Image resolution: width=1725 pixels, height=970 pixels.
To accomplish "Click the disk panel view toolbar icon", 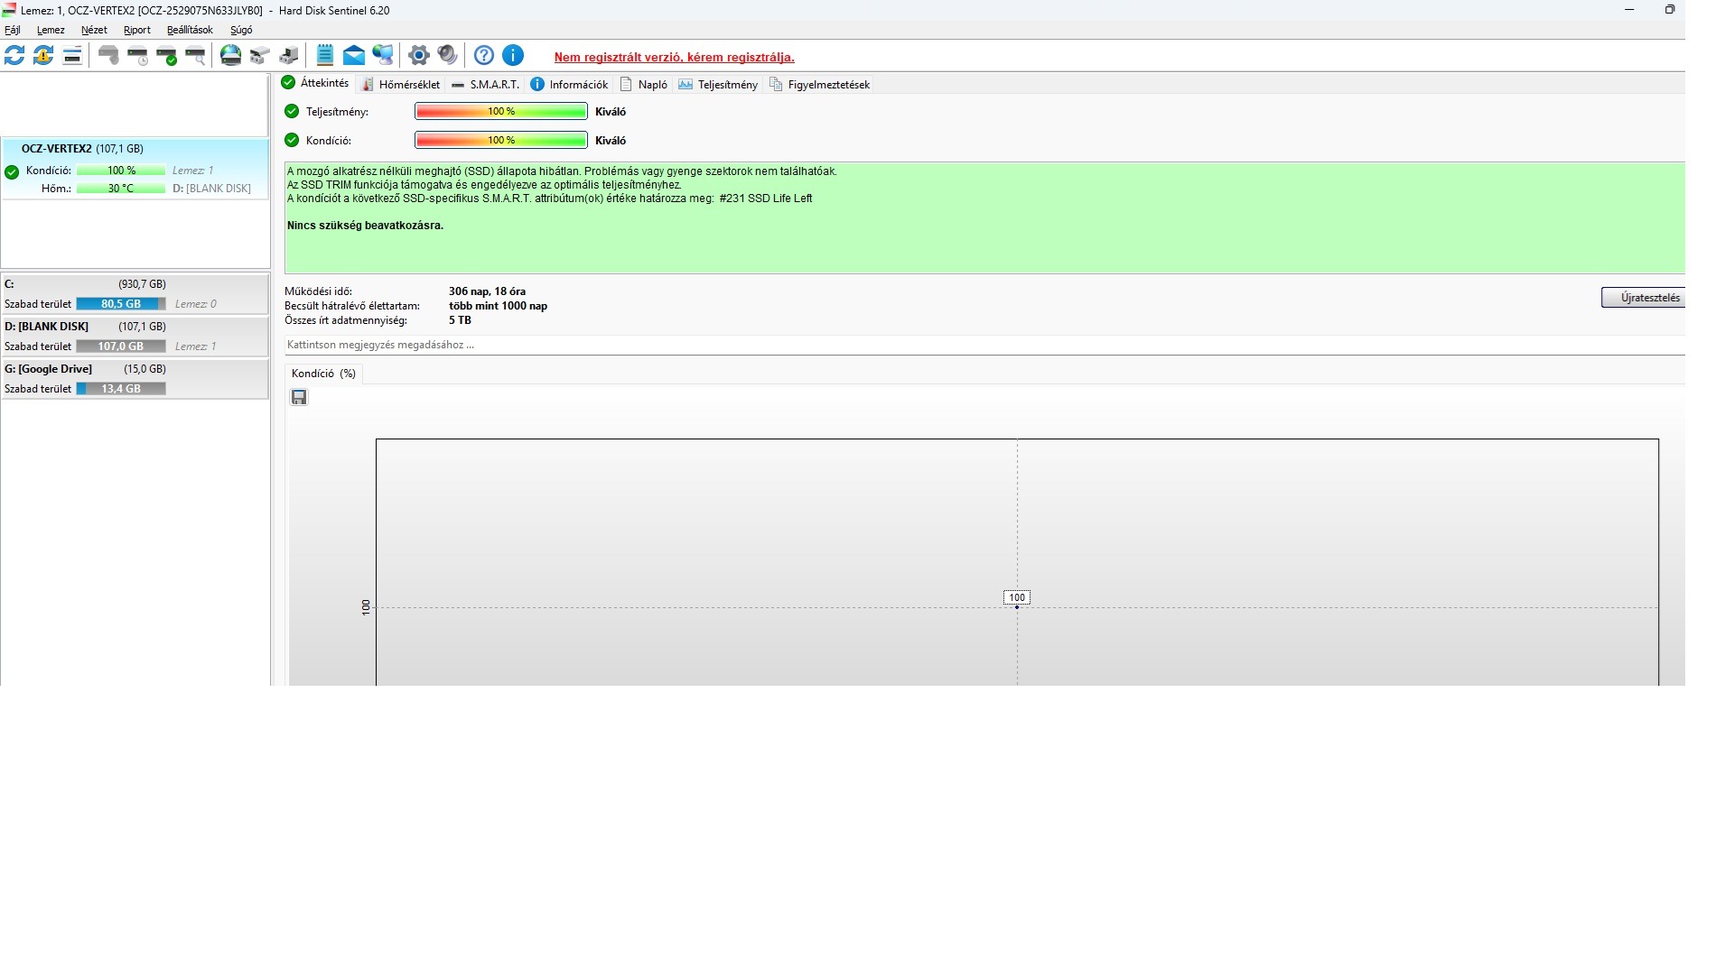I will pyautogui.click(x=72, y=55).
